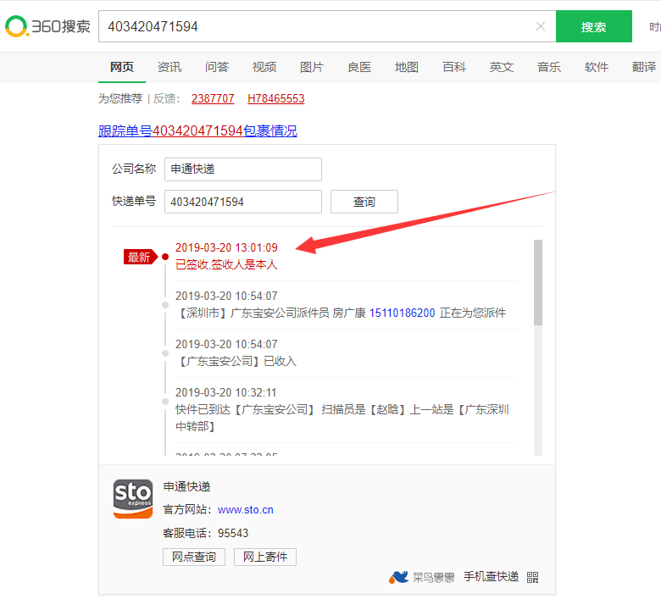This screenshot has width=661, height=599.
Task: Select the 网页 tab
Action: click(122, 67)
